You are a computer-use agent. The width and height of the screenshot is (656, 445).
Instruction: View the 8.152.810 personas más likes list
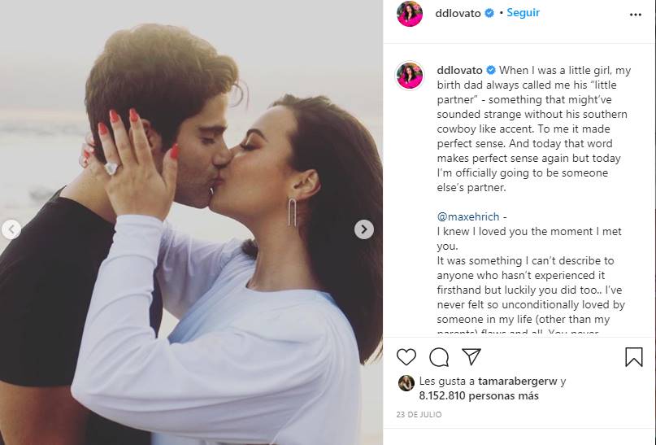(479, 395)
